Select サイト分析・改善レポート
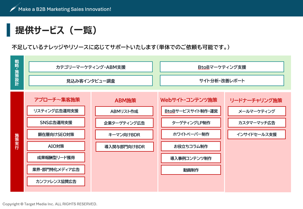303x209 pixels. point(222,81)
